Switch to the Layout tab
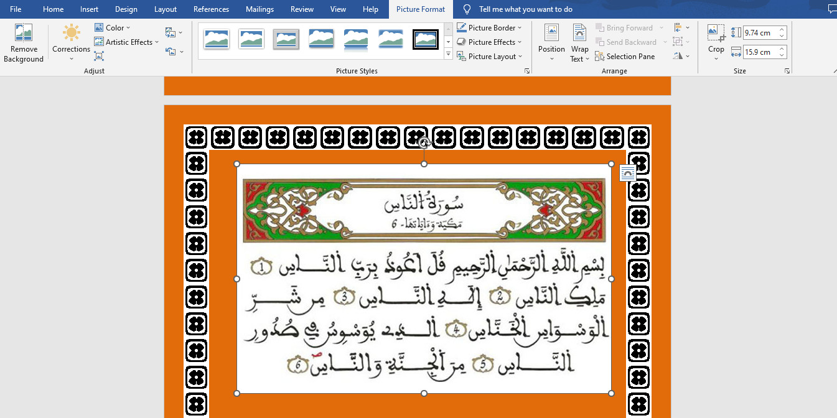This screenshot has width=837, height=418. (x=166, y=9)
